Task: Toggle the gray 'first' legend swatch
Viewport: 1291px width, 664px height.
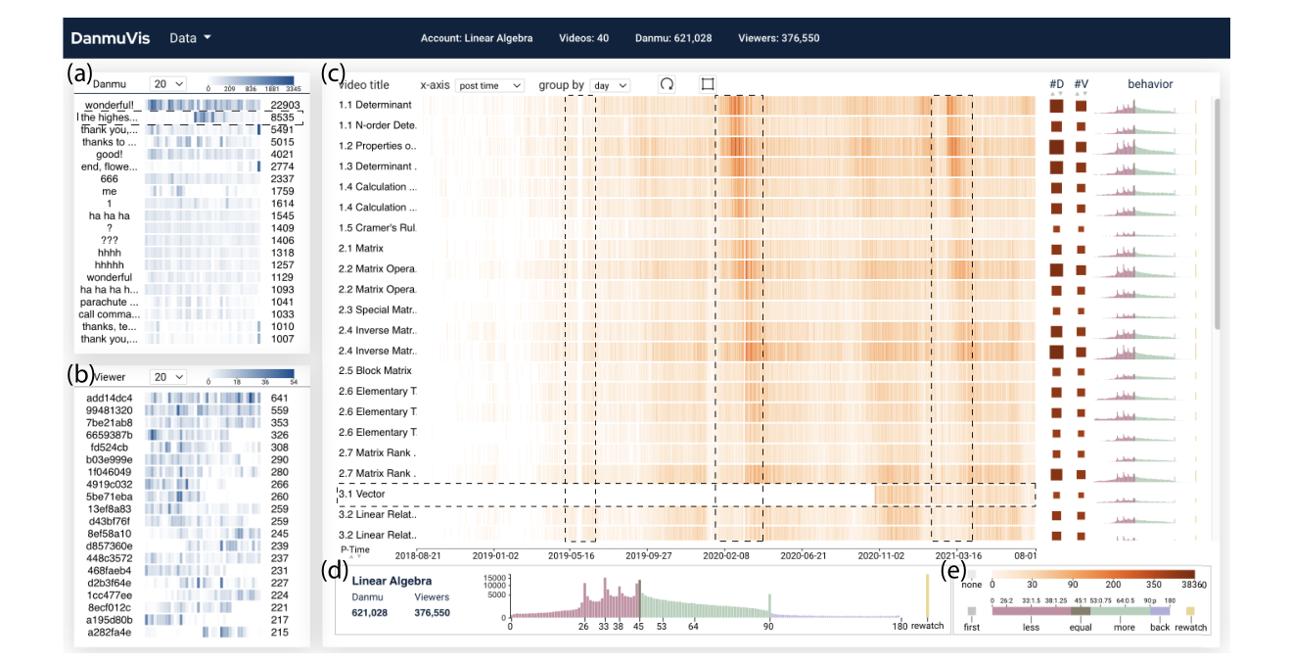Action: click(971, 610)
